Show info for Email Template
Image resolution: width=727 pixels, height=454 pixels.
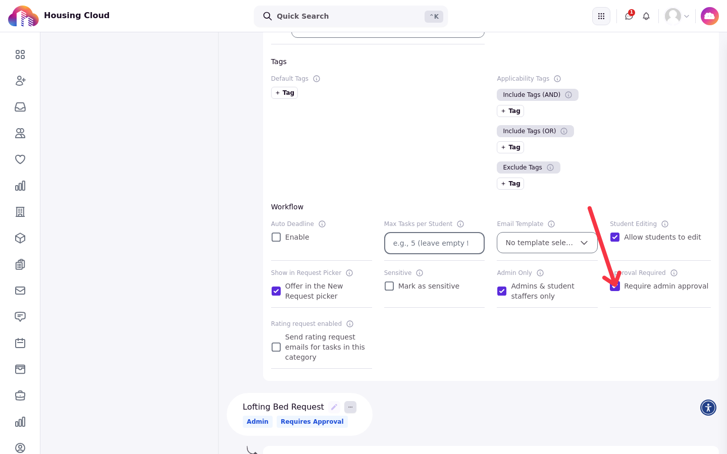(551, 224)
